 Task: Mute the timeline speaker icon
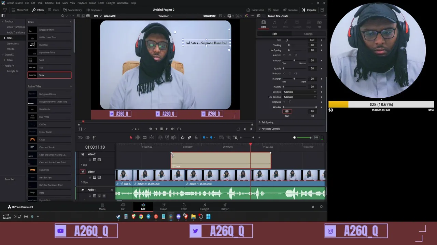[x=295, y=137]
